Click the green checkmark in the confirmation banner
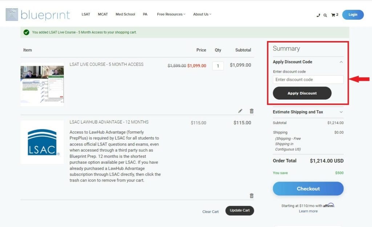The width and height of the screenshot is (372, 227). (26, 32)
